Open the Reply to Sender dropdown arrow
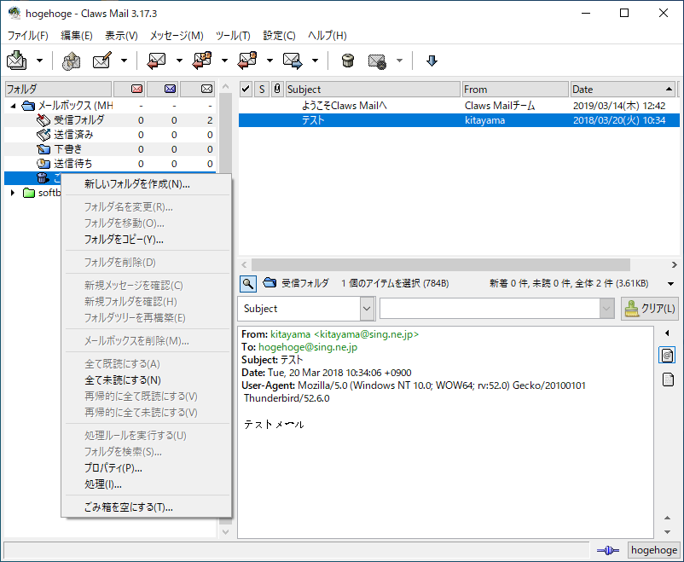684x562 pixels. coord(270,61)
